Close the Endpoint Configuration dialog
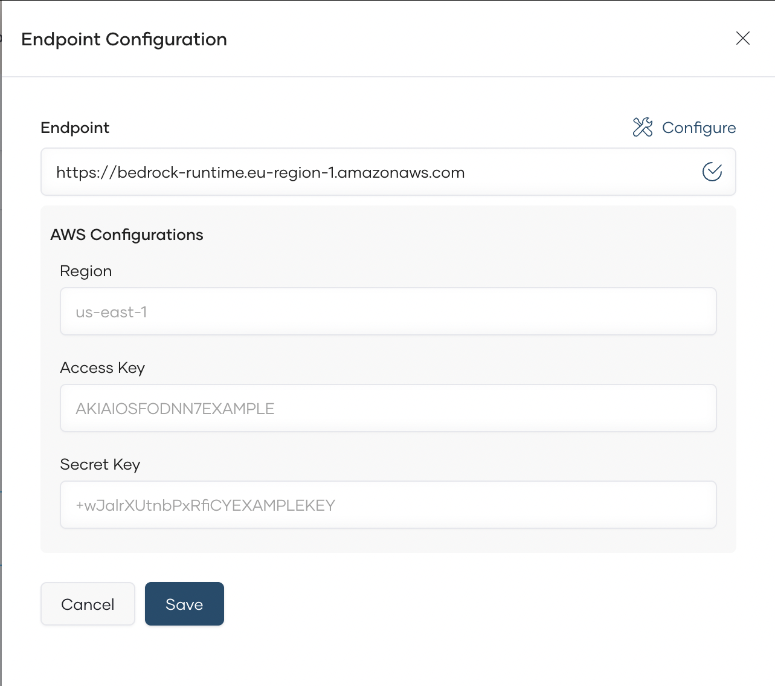The width and height of the screenshot is (775, 686). coord(743,39)
